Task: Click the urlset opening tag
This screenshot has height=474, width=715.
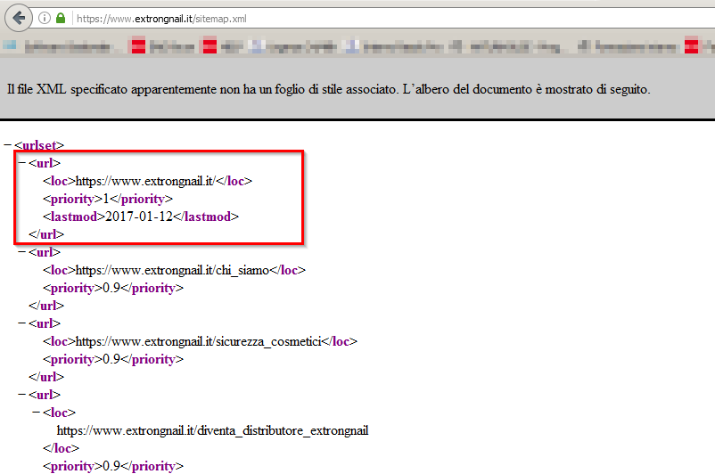Action: tap(39, 145)
